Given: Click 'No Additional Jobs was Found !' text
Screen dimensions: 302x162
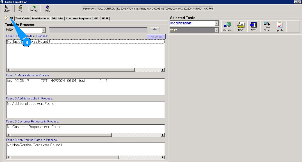Looking at the screenshot, I should [x=32, y=104].
